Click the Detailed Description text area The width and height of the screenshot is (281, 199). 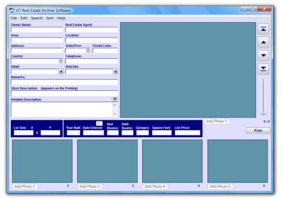coord(62,109)
